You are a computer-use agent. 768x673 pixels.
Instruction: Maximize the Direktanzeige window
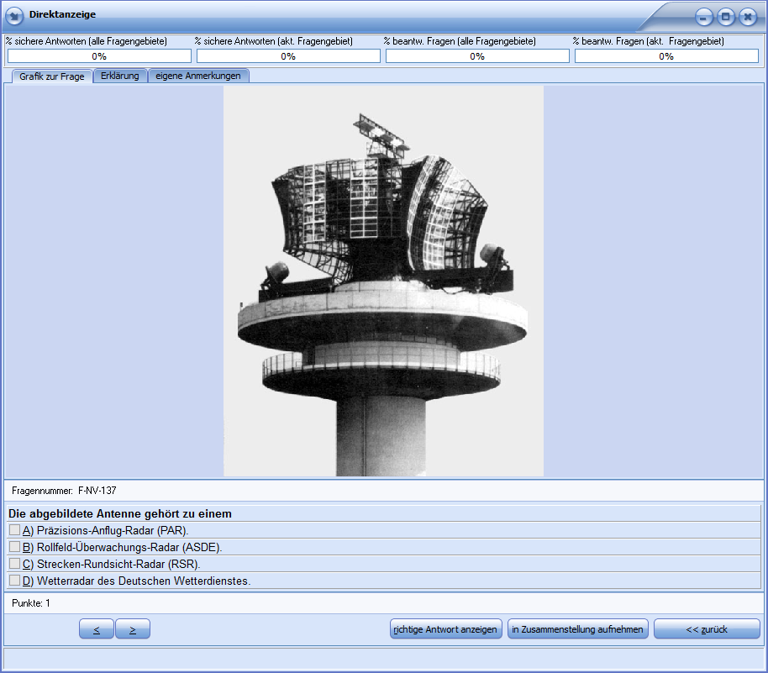pos(725,18)
